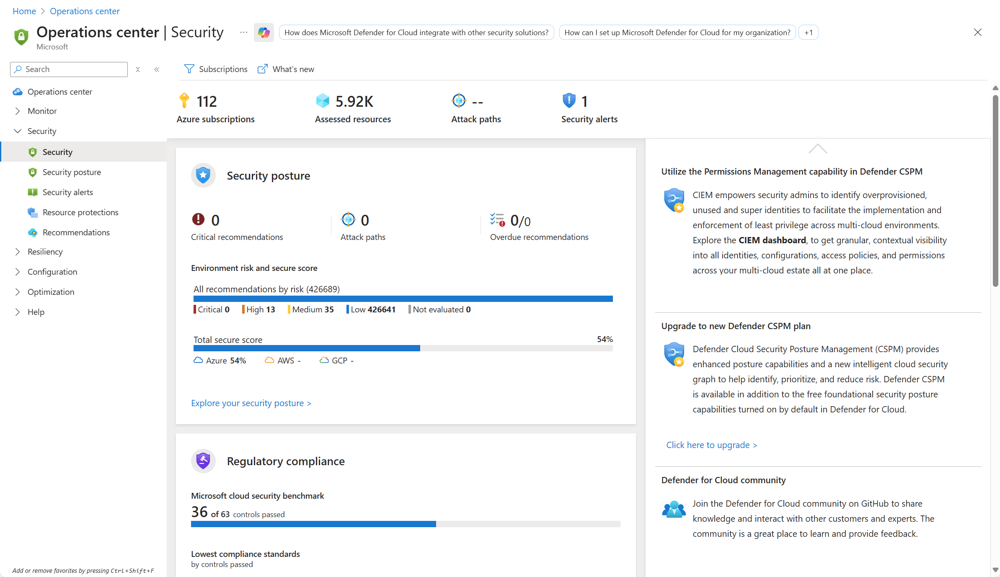Viewport: 1000px width, 577px height.
Task: Expand the Monitor section
Action: pyautogui.click(x=18, y=111)
